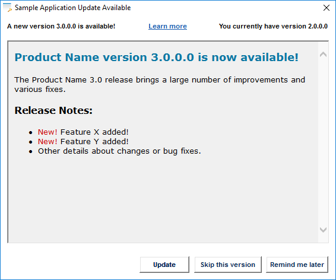Click the new version 3.0.0.0 available label

[61, 26]
